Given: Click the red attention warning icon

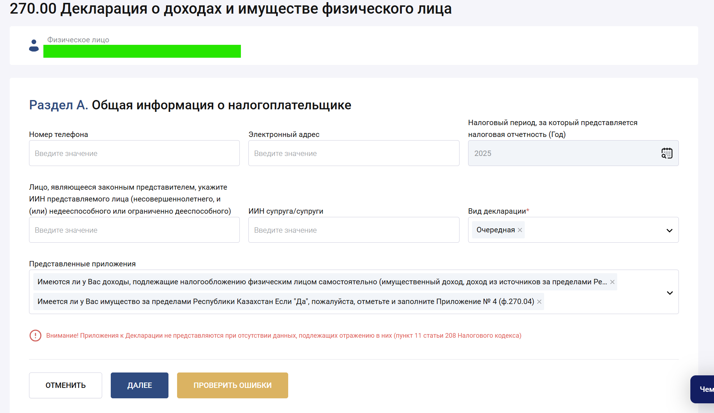Looking at the screenshot, I should 35,336.
